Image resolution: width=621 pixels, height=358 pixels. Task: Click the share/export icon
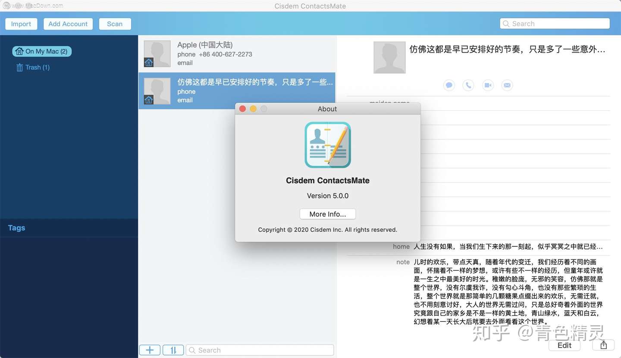(x=604, y=345)
